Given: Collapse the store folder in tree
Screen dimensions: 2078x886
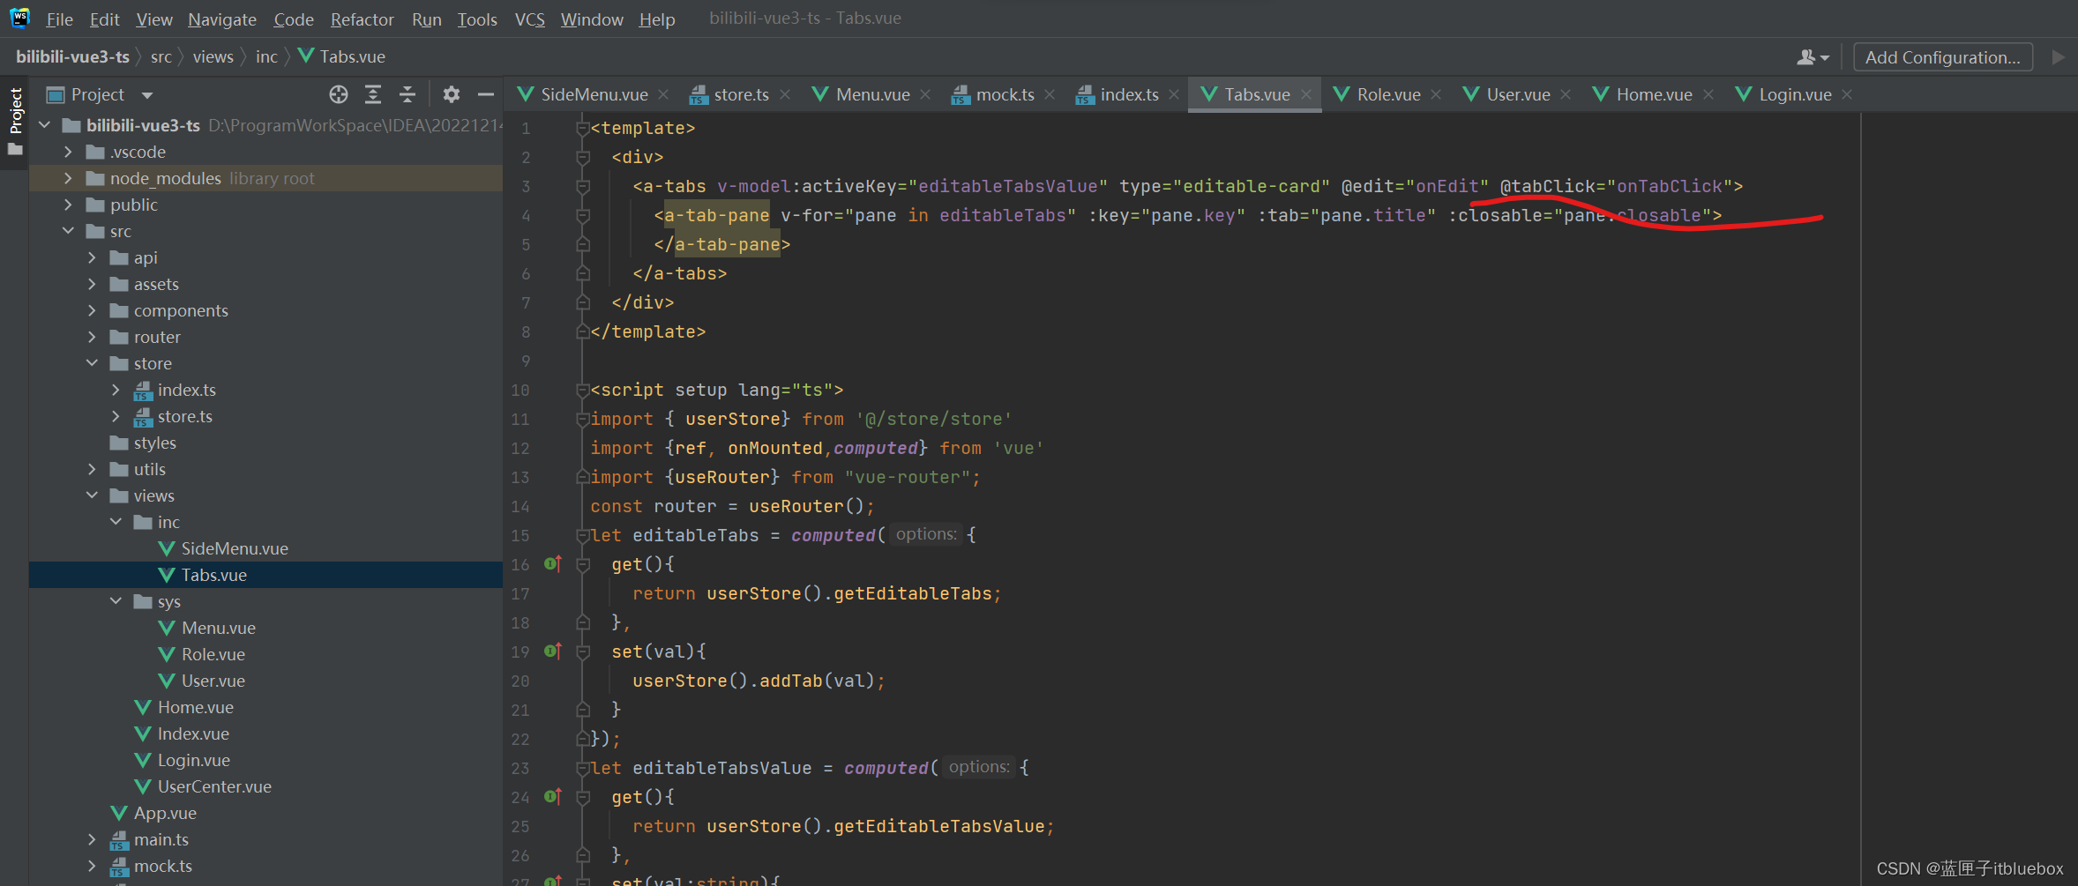Looking at the screenshot, I should 93,363.
